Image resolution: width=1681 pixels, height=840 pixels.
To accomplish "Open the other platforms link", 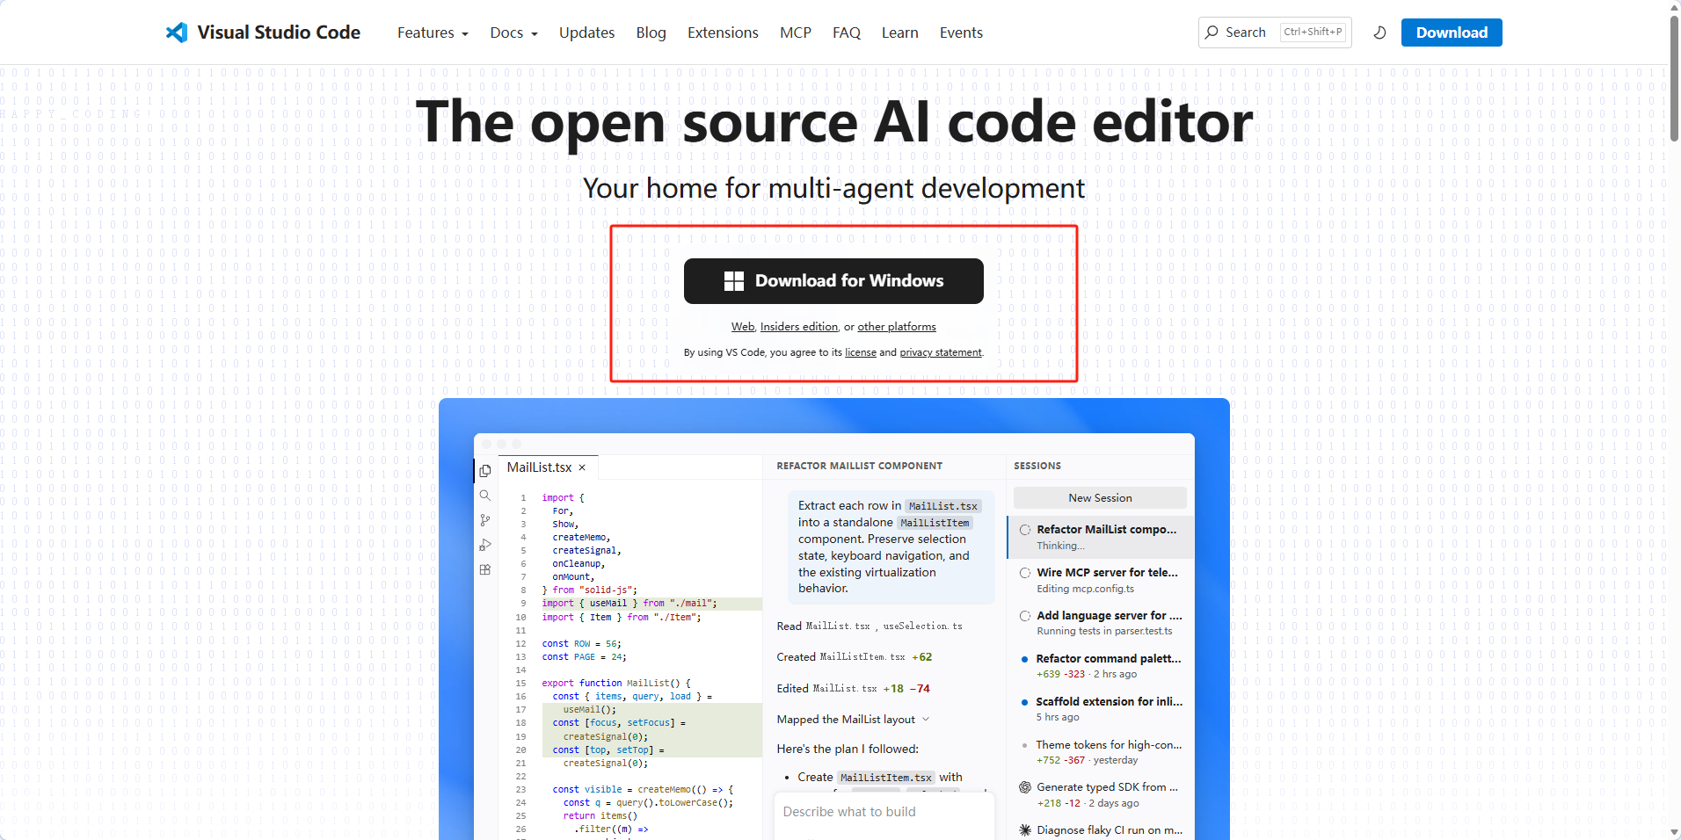I will coord(897,327).
